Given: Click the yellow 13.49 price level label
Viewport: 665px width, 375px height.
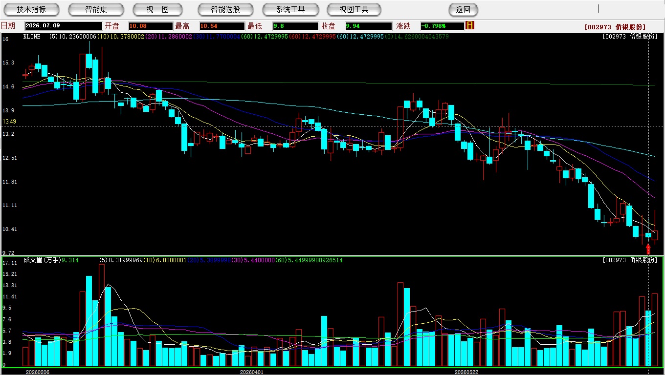Looking at the screenshot, I should pos(9,122).
